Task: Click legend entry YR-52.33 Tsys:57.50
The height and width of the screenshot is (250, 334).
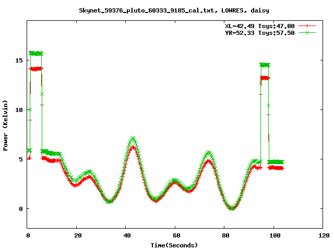Action: (260, 33)
